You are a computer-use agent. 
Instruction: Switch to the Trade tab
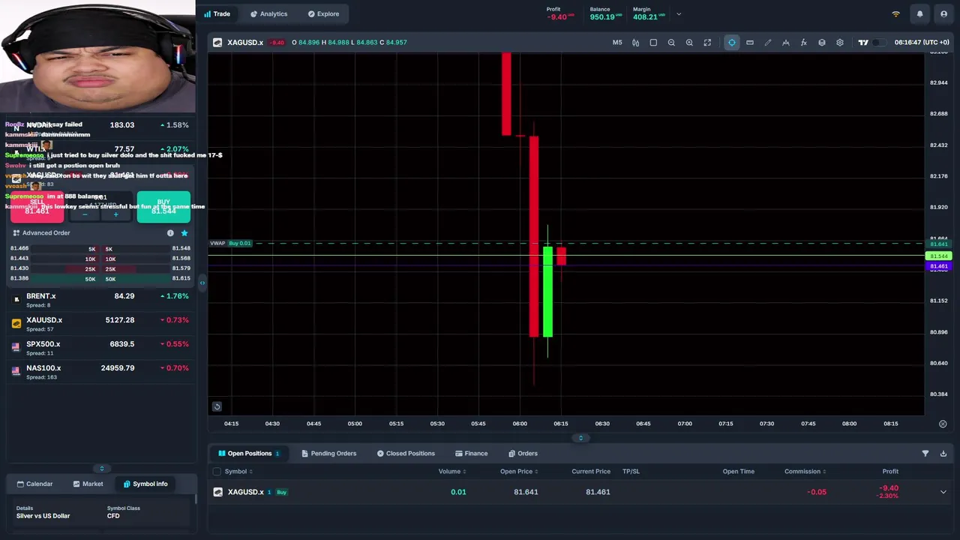(x=217, y=13)
